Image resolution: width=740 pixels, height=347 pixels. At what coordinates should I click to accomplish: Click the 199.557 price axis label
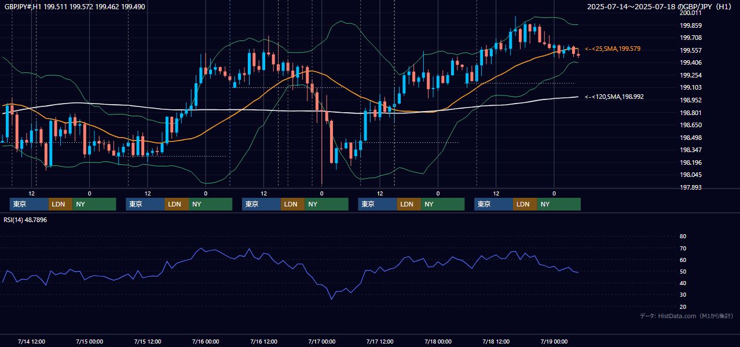(x=691, y=50)
